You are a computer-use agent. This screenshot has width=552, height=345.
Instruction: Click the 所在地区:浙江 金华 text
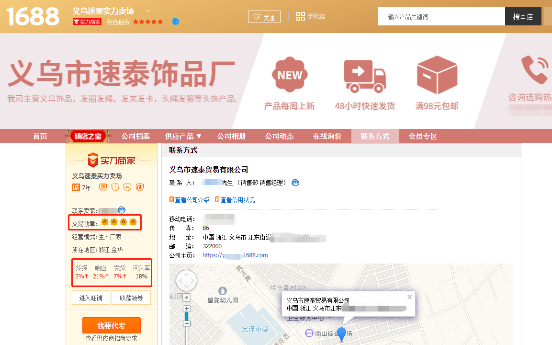(x=98, y=250)
